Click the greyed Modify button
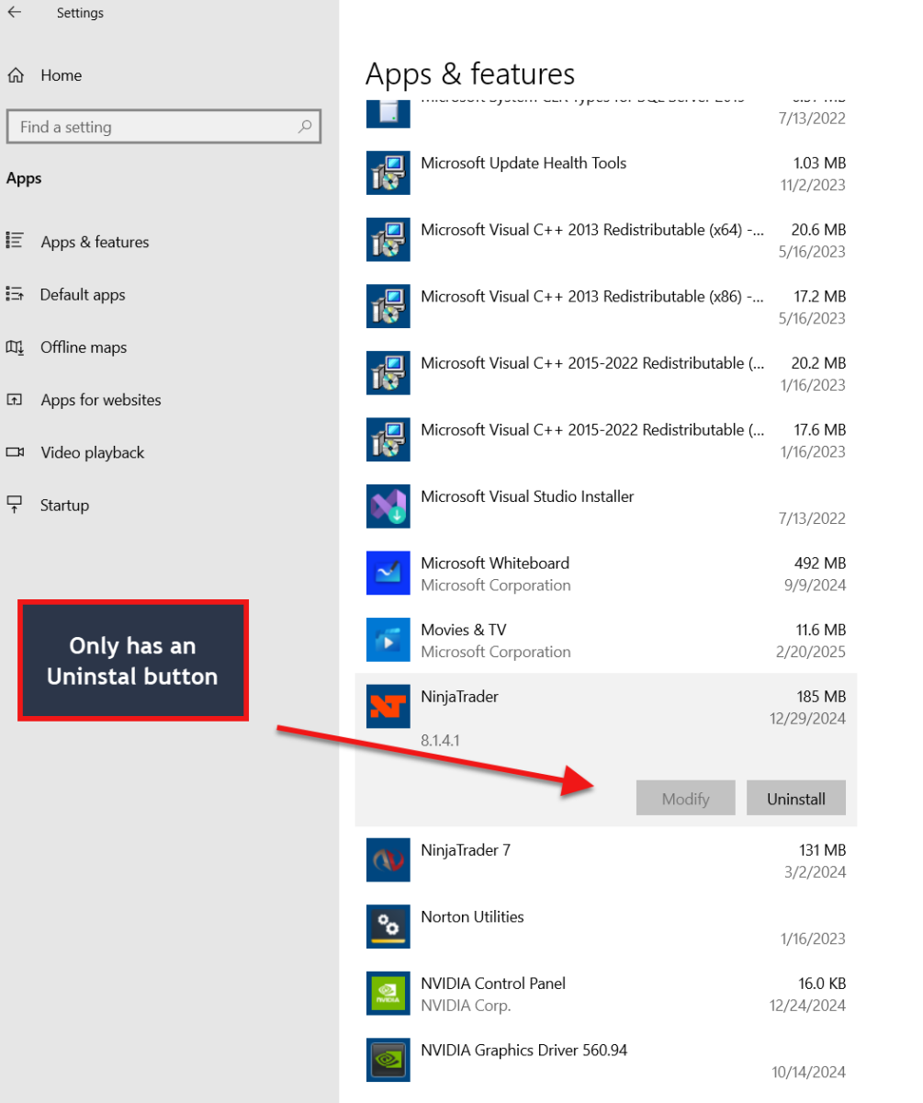The image size is (923, 1103). tap(686, 798)
